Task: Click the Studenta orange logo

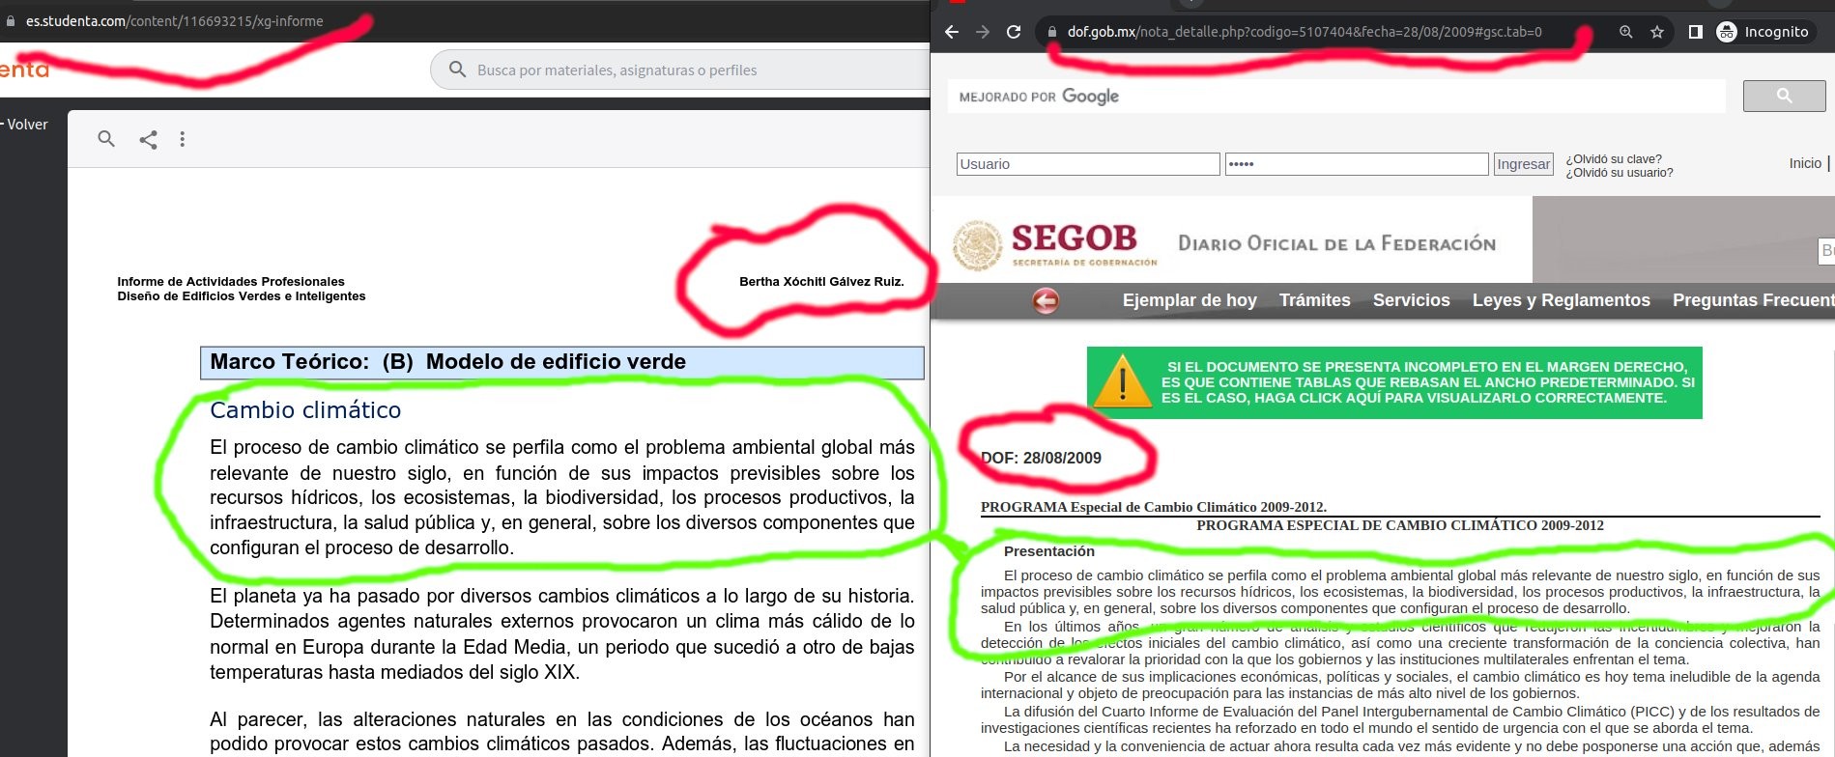Action: point(24,70)
